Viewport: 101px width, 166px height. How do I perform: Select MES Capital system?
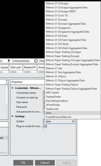[x=72, y=93]
